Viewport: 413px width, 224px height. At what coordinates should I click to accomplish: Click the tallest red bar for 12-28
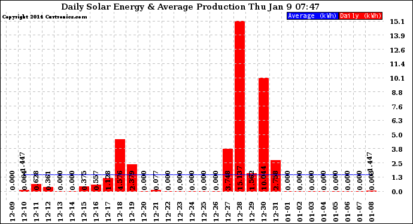click(239, 106)
